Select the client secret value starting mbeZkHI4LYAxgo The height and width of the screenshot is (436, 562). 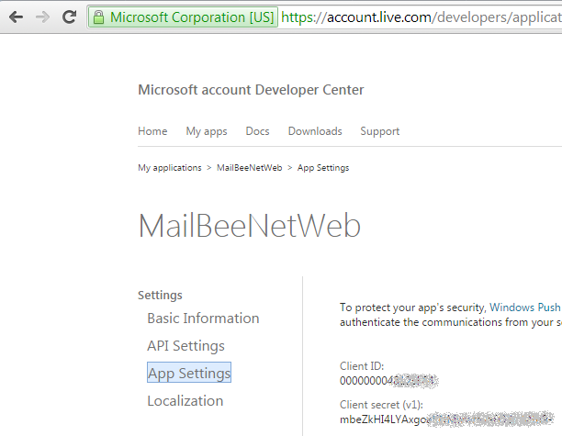click(446, 419)
